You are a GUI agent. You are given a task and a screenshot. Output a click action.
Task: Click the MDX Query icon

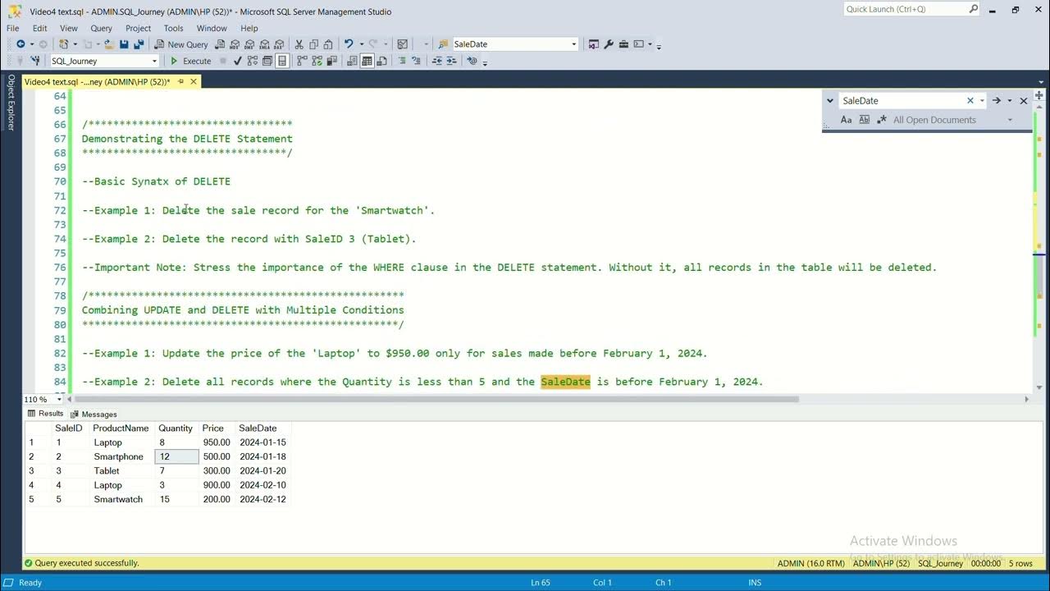click(235, 44)
